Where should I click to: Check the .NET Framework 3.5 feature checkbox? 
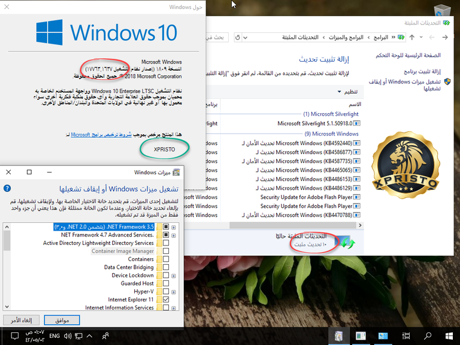[x=166, y=227]
